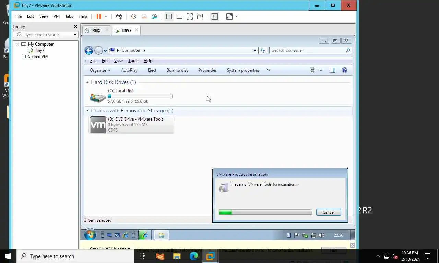Collapse Devices with Removable Storage group

point(87,111)
